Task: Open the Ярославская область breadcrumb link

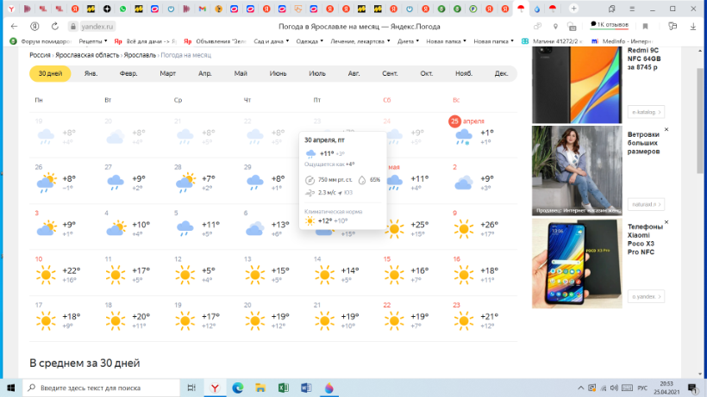Action: tap(87, 54)
